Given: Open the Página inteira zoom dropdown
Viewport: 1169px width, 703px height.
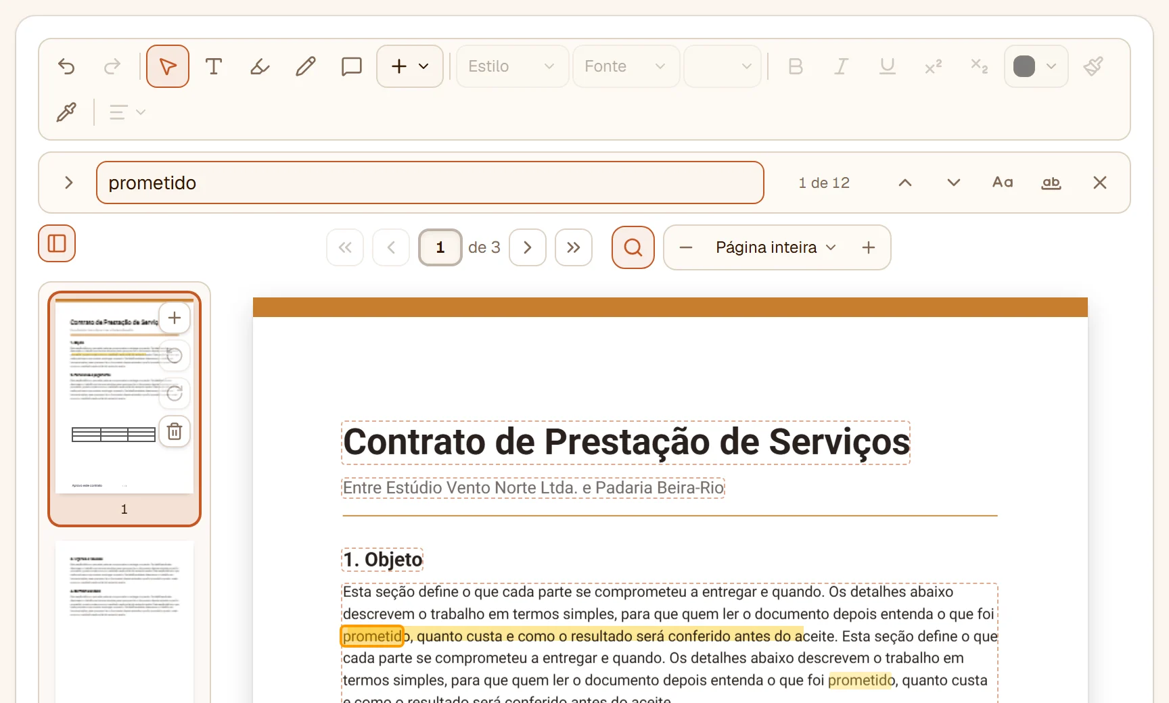Looking at the screenshot, I should tap(777, 247).
